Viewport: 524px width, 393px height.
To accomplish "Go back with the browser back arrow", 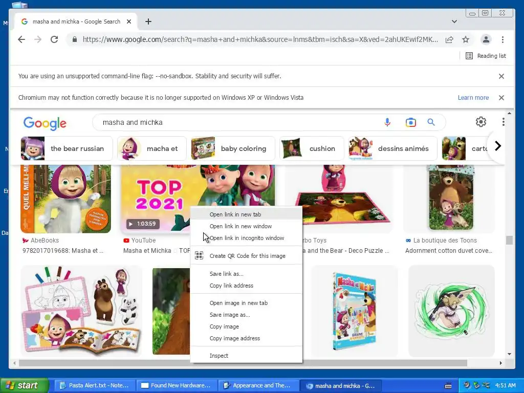I will pos(21,39).
